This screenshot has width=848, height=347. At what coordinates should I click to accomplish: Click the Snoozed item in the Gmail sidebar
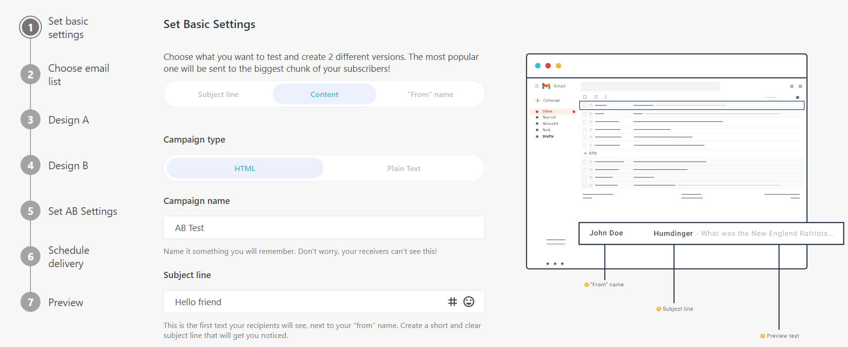(x=549, y=123)
